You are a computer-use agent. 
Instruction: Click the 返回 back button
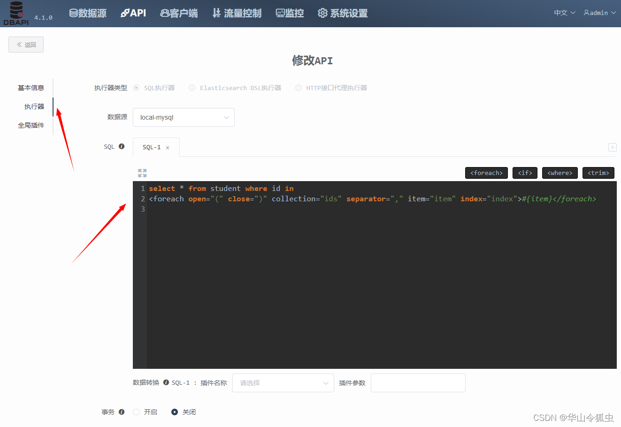point(26,44)
